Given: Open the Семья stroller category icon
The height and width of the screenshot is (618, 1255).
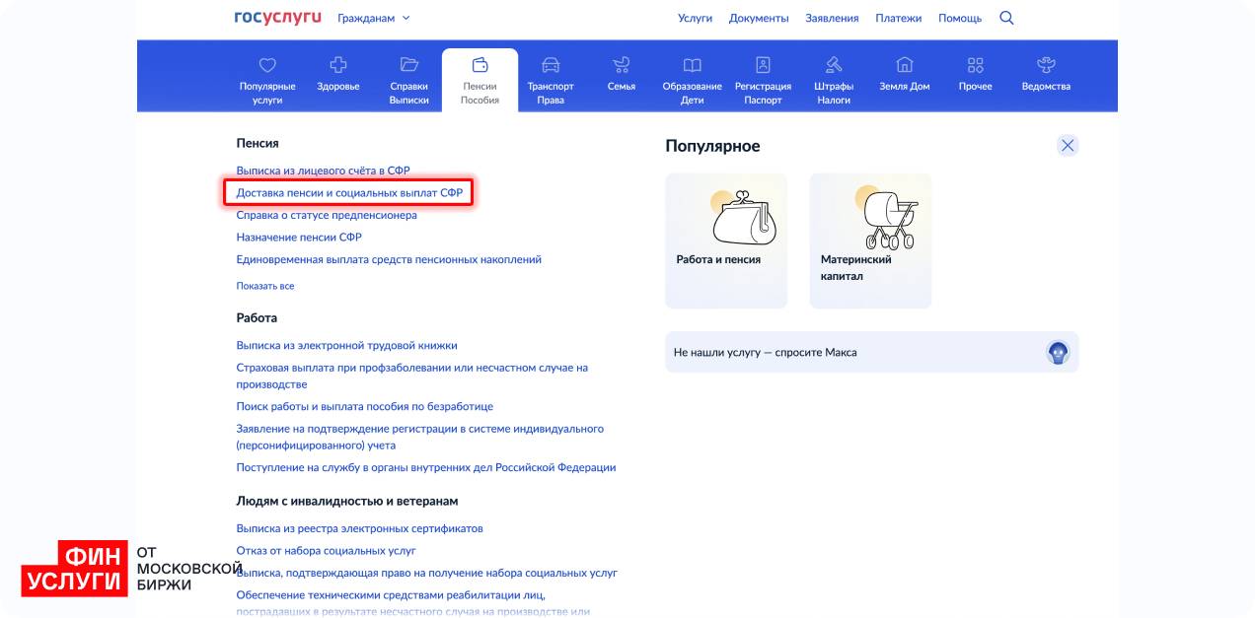Looking at the screenshot, I should coord(621,66).
